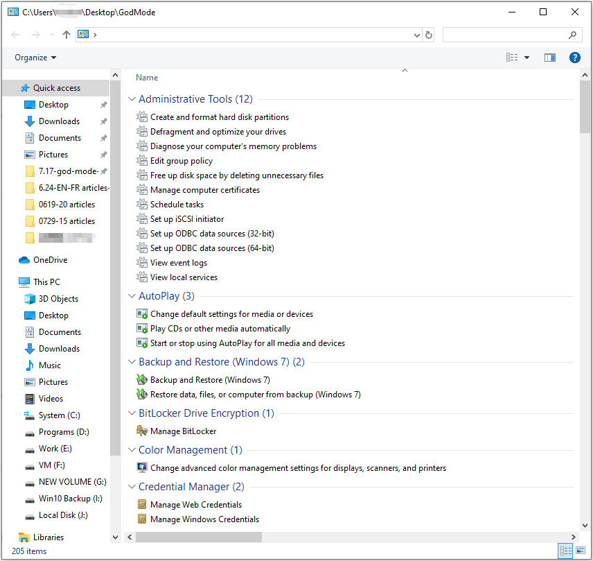Select NEW VOLUME (G:) drive
The image size is (593, 561).
click(x=72, y=482)
